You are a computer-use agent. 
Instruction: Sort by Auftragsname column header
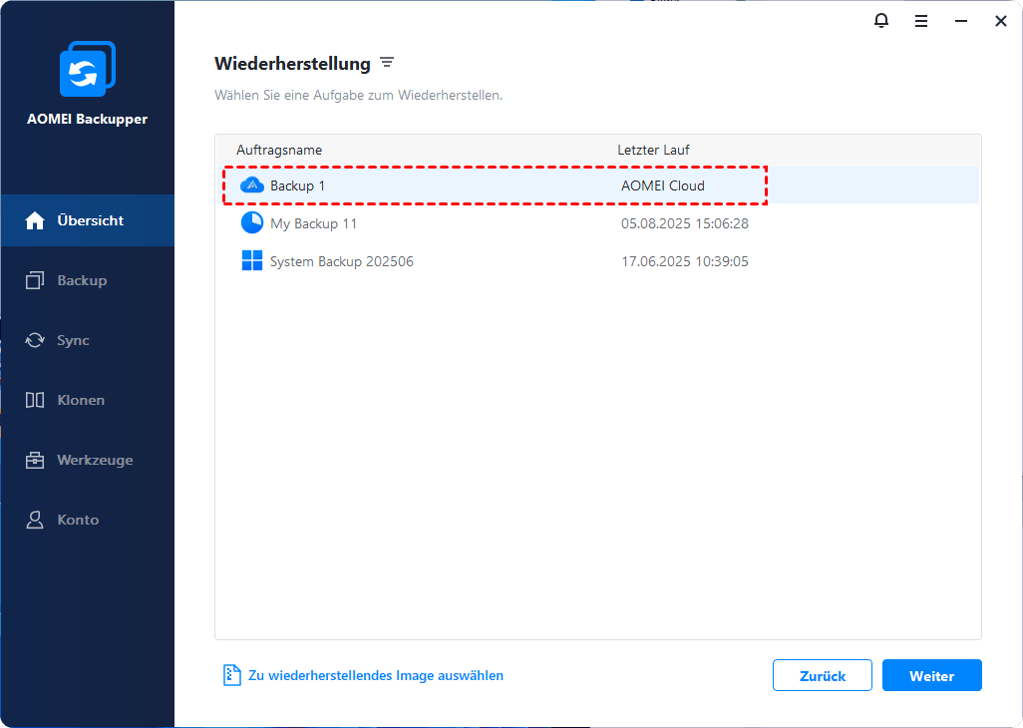click(x=279, y=150)
